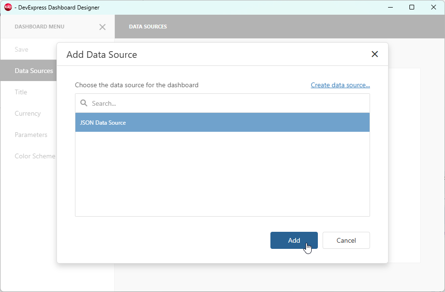Minimize the Dashboard Designer window
The width and height of the screenshot is (445, 292).
(x=390, y=7)
